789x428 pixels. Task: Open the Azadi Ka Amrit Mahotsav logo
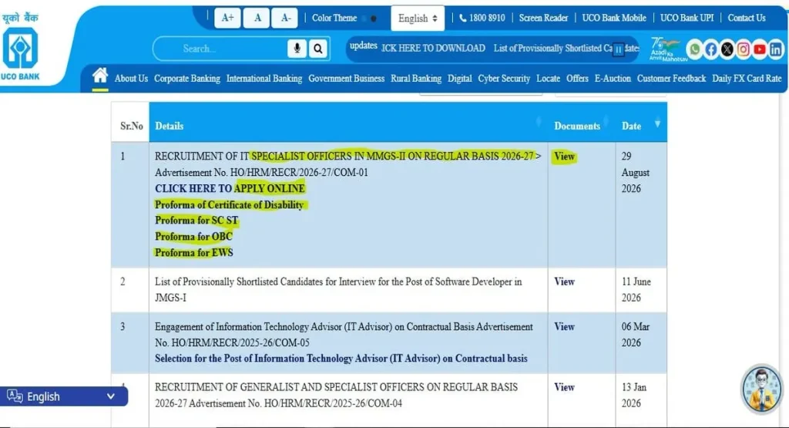click(x=666, y=49)
